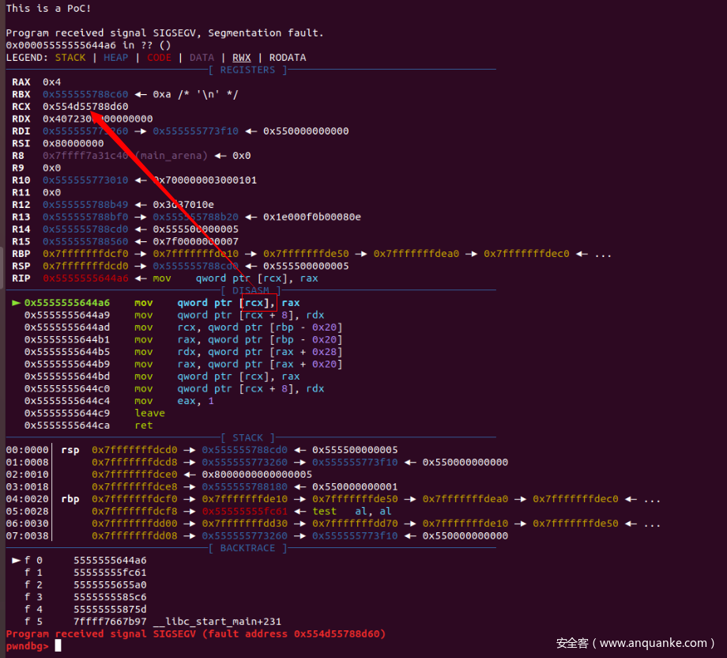Click the disassembly address 0x5555555644a9
727x658 pixels.
67,315
